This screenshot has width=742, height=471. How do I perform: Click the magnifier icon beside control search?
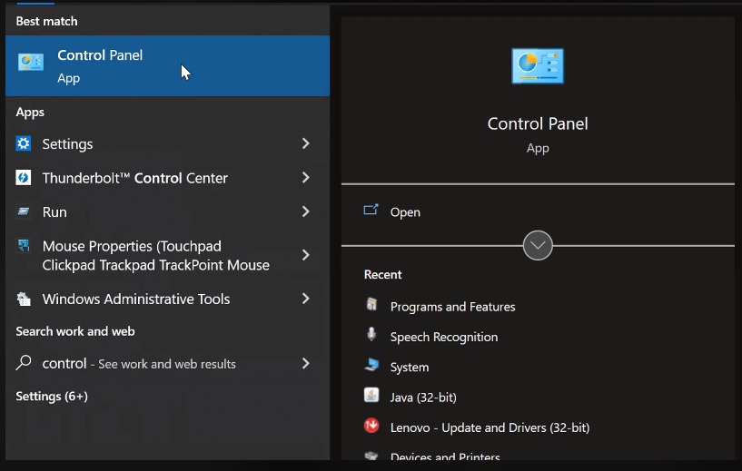24,363
